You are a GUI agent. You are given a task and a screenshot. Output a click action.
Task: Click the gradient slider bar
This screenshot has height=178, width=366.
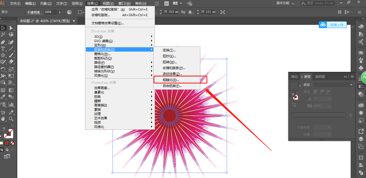[318, 115]
